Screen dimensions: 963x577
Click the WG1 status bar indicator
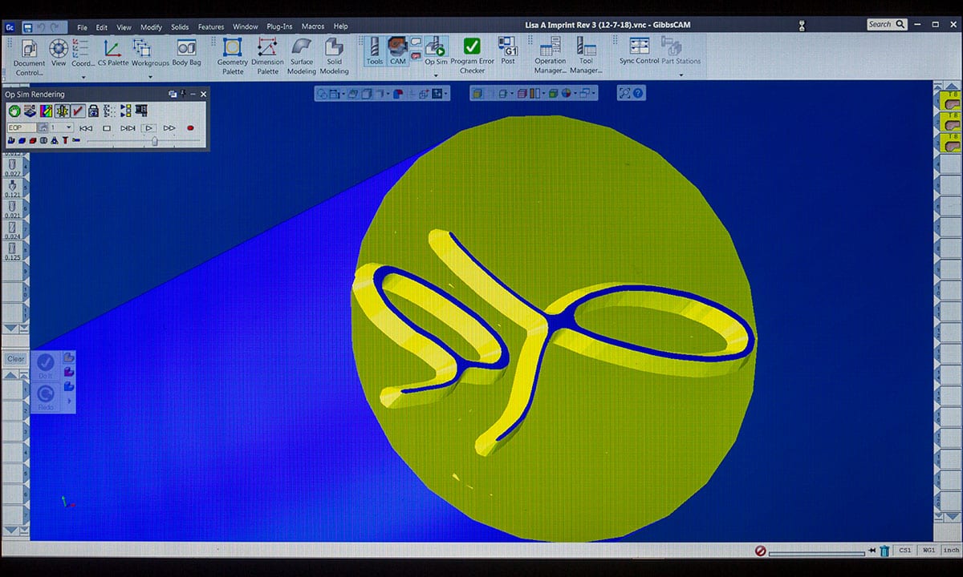click(x=928, y=551)
